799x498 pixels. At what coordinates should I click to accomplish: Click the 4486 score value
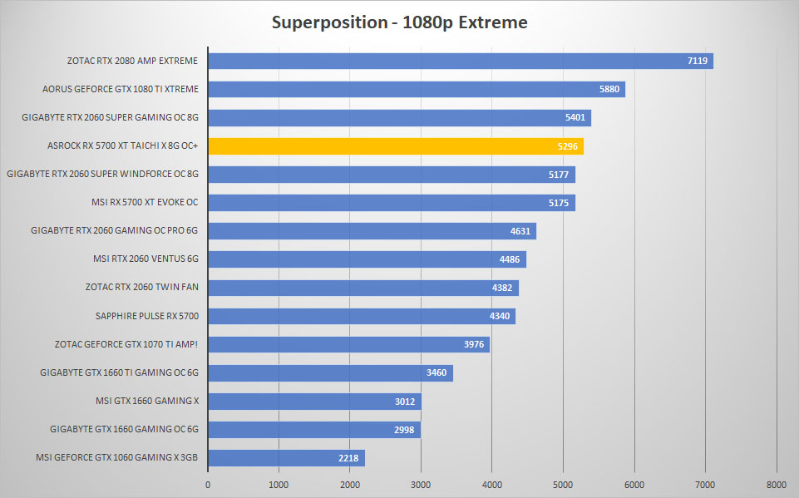510,259
